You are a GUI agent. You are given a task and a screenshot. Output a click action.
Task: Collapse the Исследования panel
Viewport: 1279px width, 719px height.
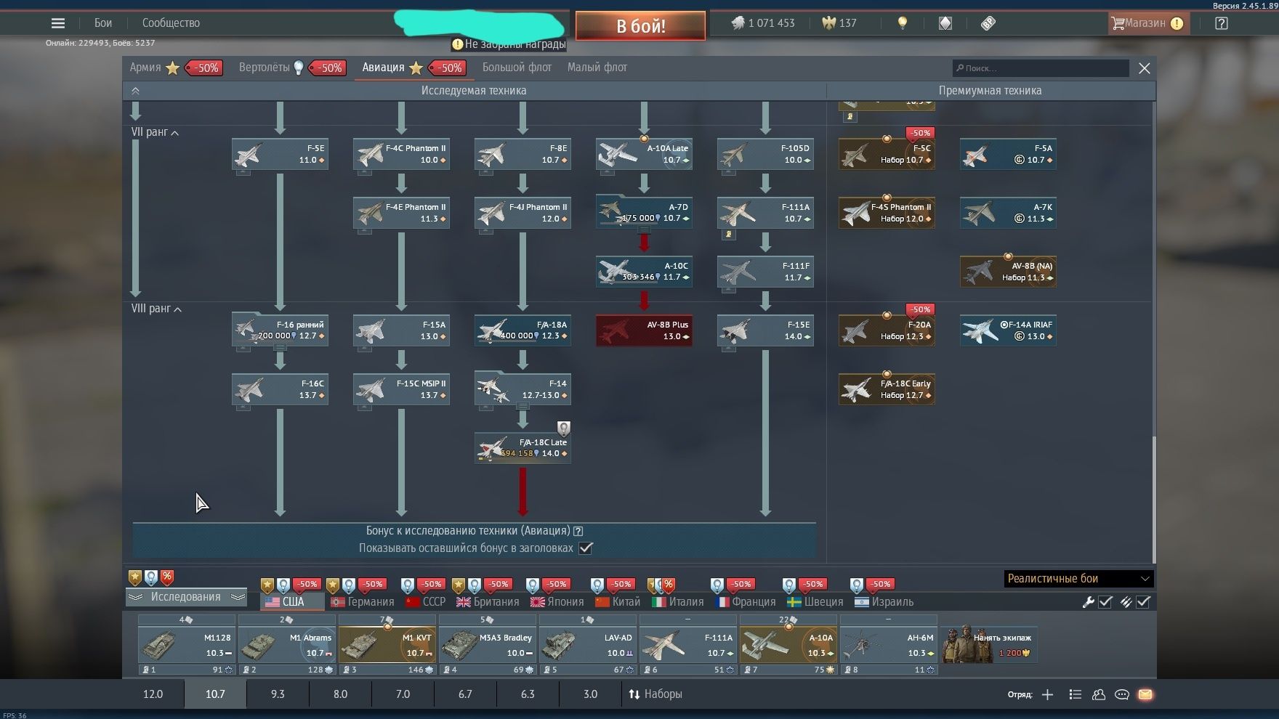pyautogui.click(x=186, y=597)
